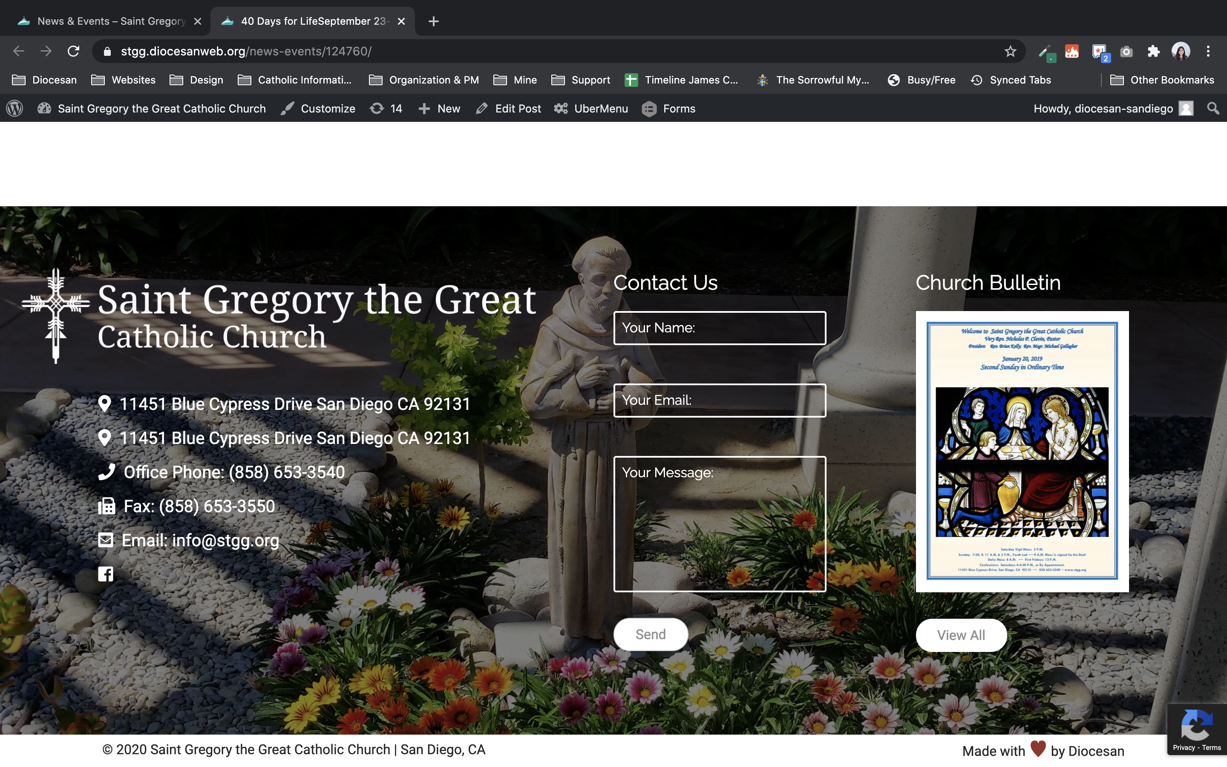Bookmark page with star icon

click(1010, 51)
